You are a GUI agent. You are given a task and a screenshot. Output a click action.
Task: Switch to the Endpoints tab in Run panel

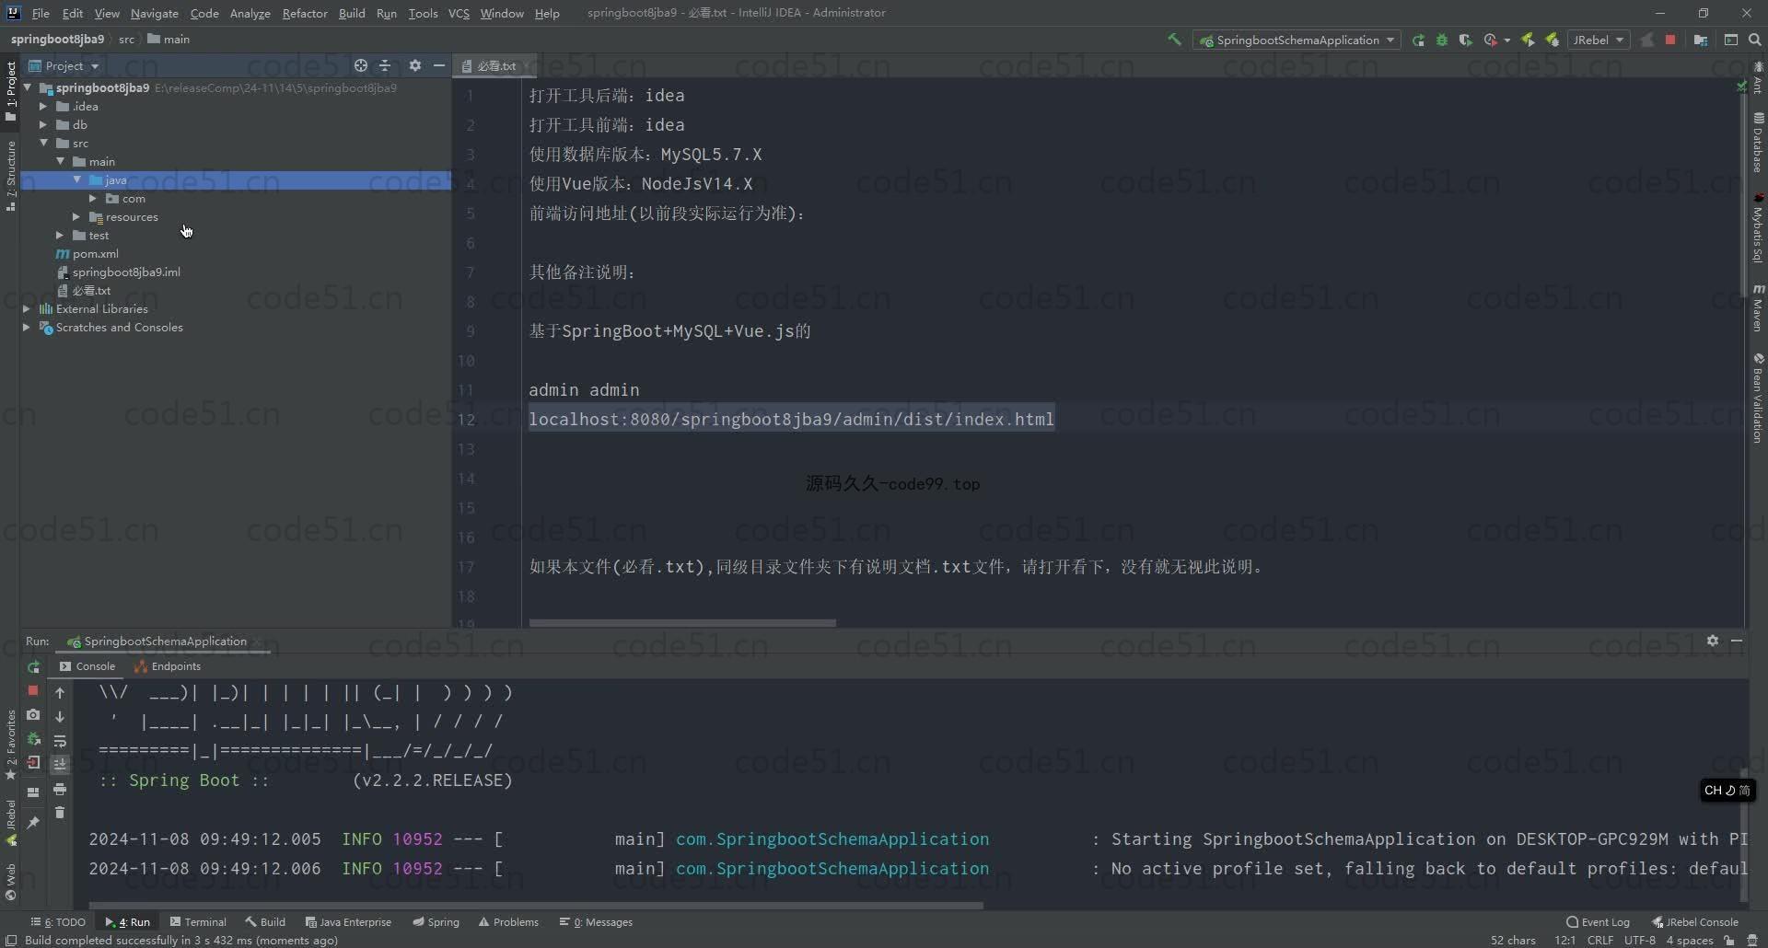point(168,666)
